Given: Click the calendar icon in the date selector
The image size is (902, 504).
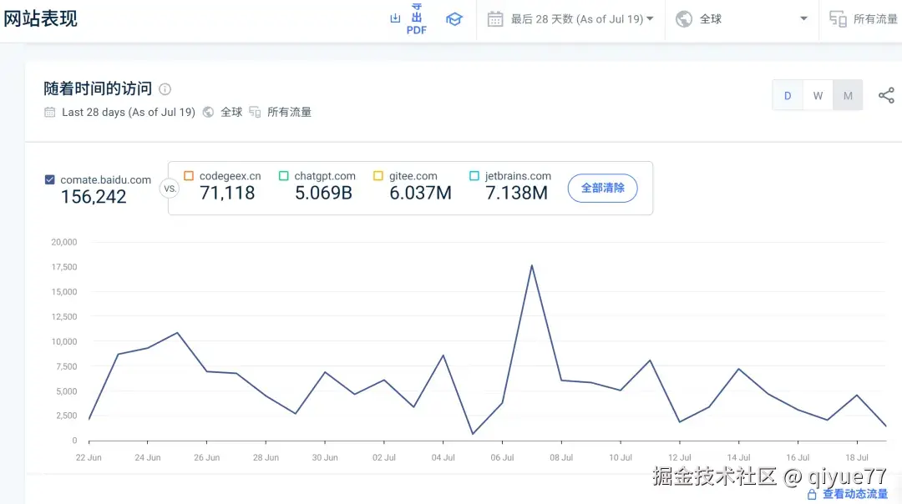Looking at the screenshot, I should 495,19.
